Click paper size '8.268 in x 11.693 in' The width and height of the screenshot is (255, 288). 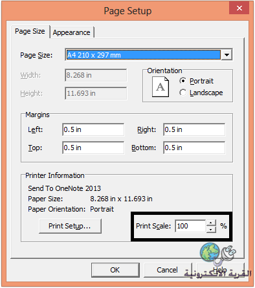tap(121, 199)
